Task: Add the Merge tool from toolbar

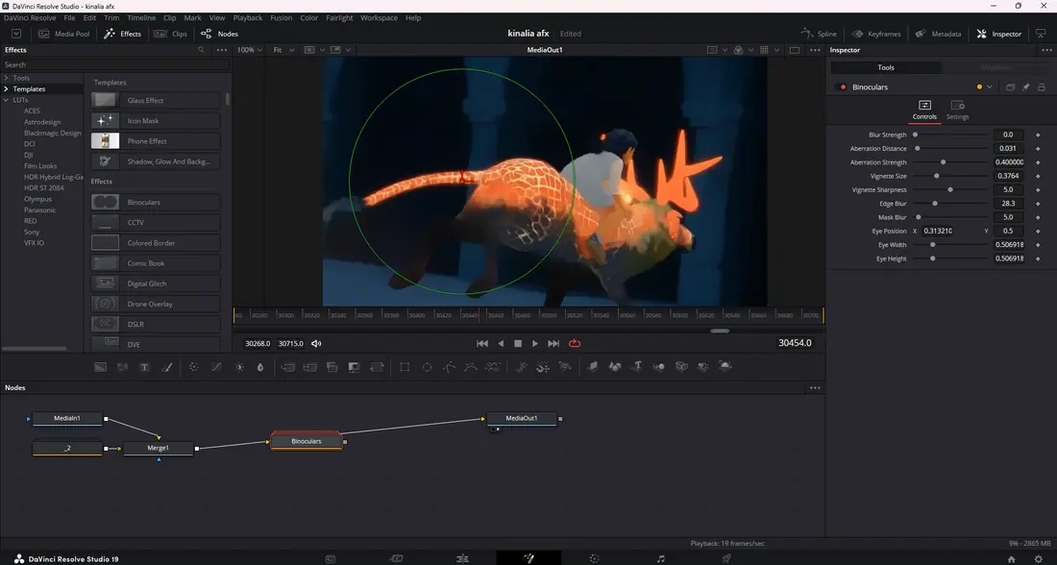Action: tap(287, 367)
